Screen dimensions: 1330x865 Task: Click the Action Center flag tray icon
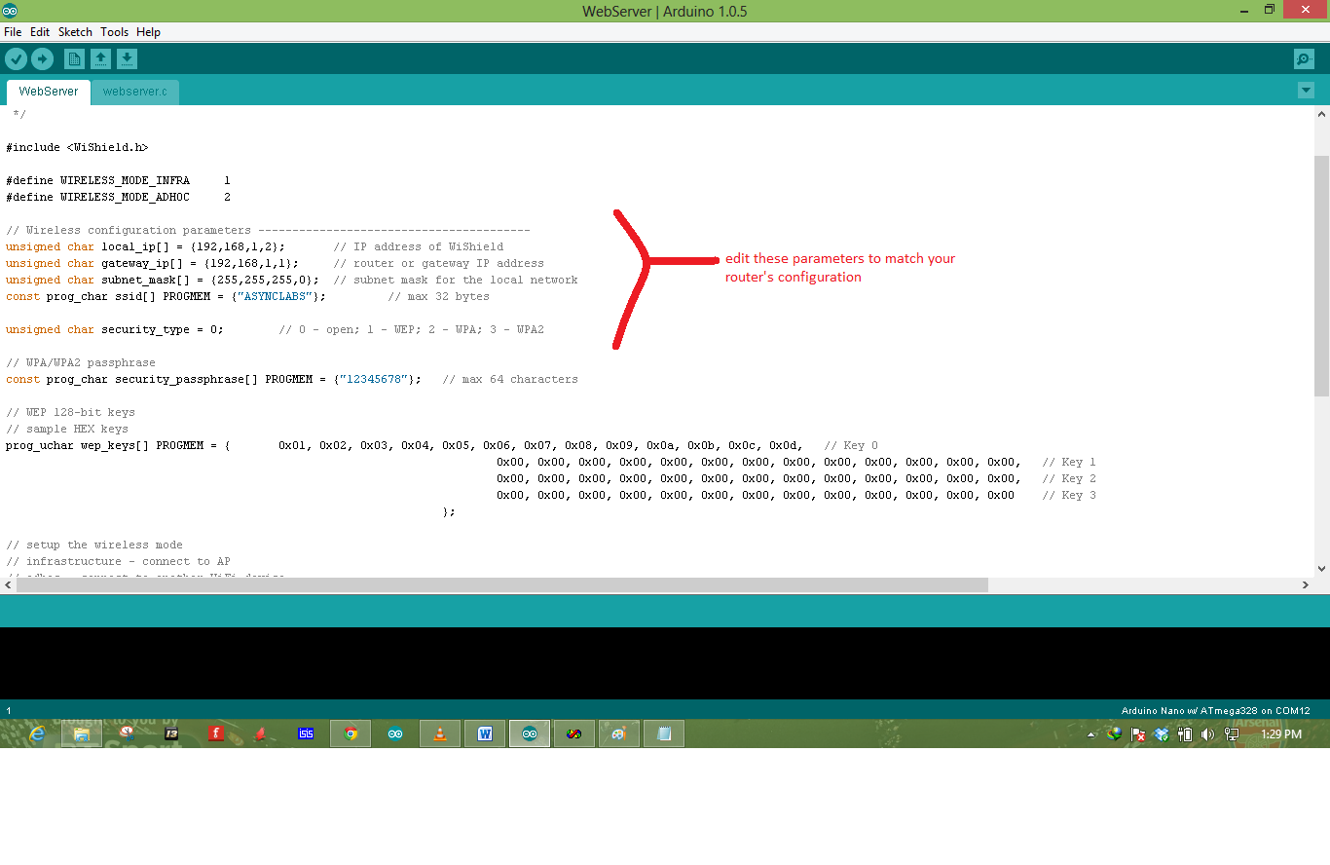1138,734
